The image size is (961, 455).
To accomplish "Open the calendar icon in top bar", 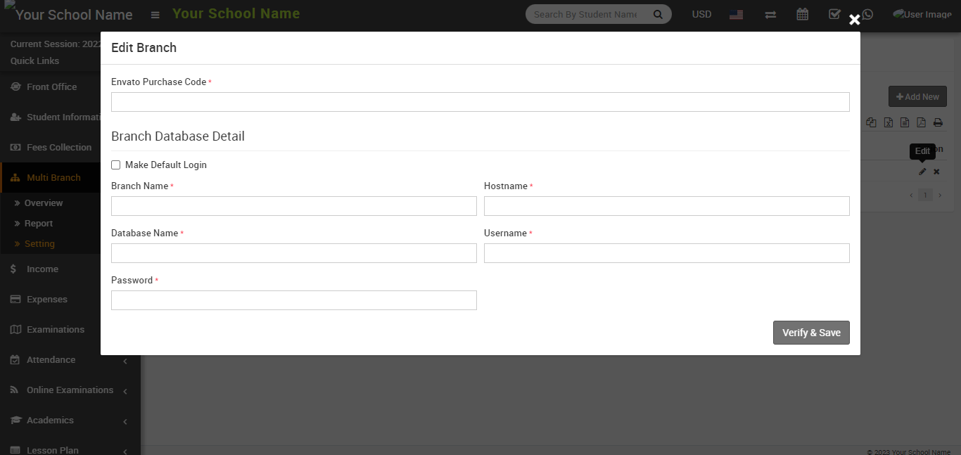I will 802,14.
